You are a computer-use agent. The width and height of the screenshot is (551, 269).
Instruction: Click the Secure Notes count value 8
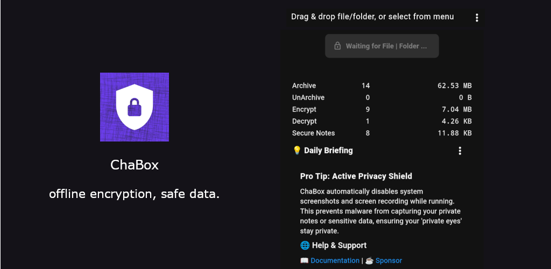pyautogui.click(x=368, y=133)
